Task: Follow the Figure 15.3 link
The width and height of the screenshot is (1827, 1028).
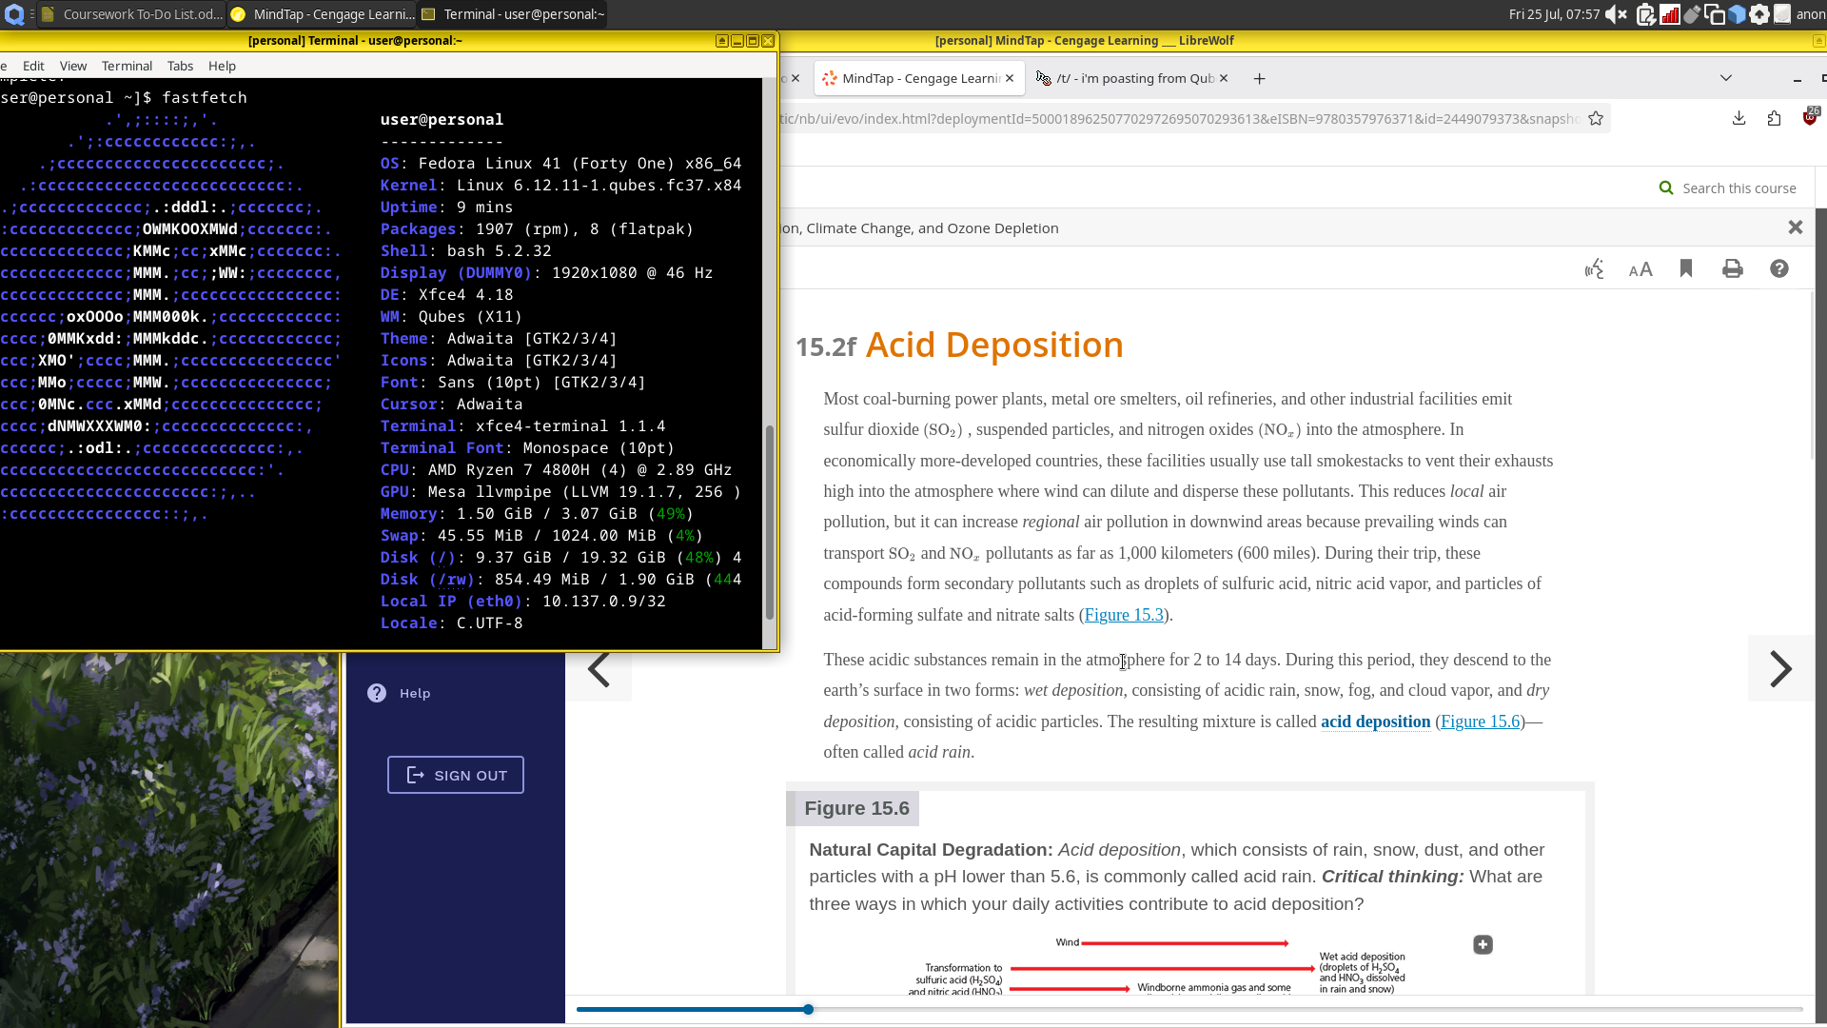Action: point(1123,615)
